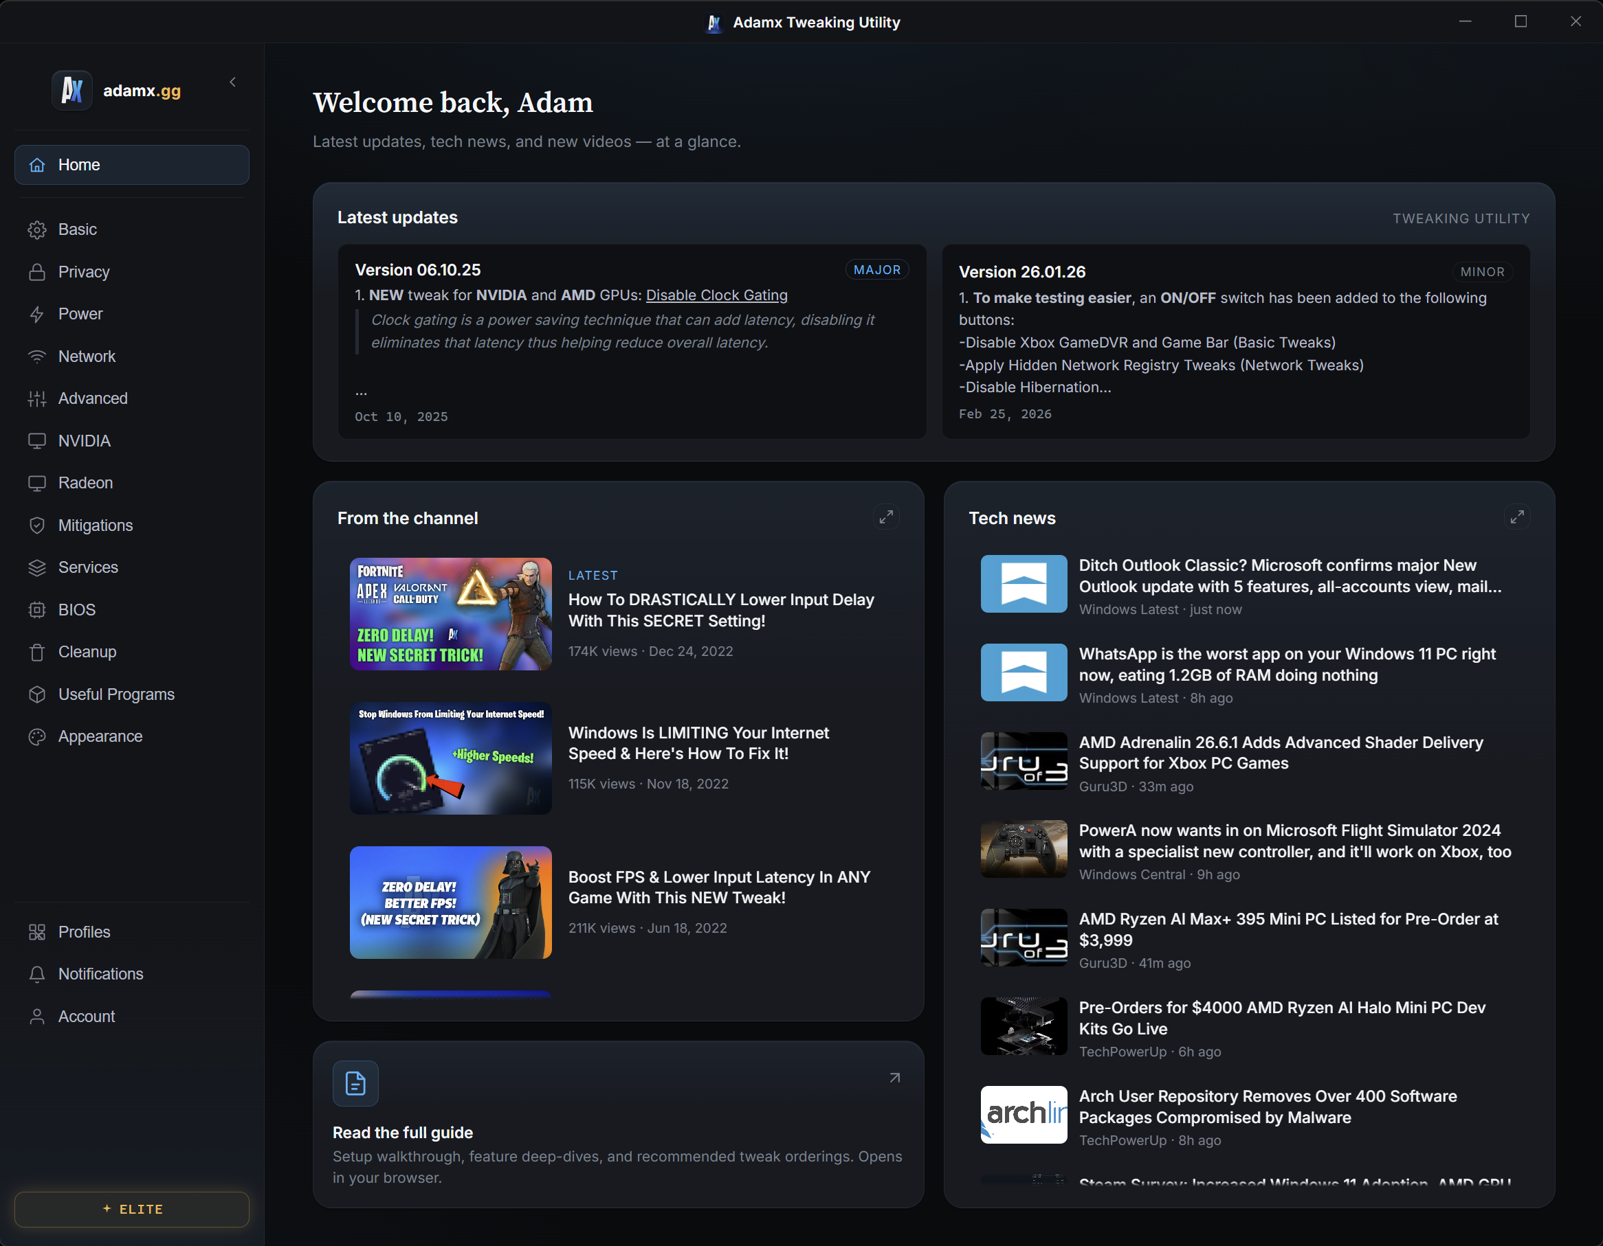Click the Ditch Outlook article thumbnail
Image resolution: width=1603 pixels, height=1246 pixels.
click(1024, 584)
